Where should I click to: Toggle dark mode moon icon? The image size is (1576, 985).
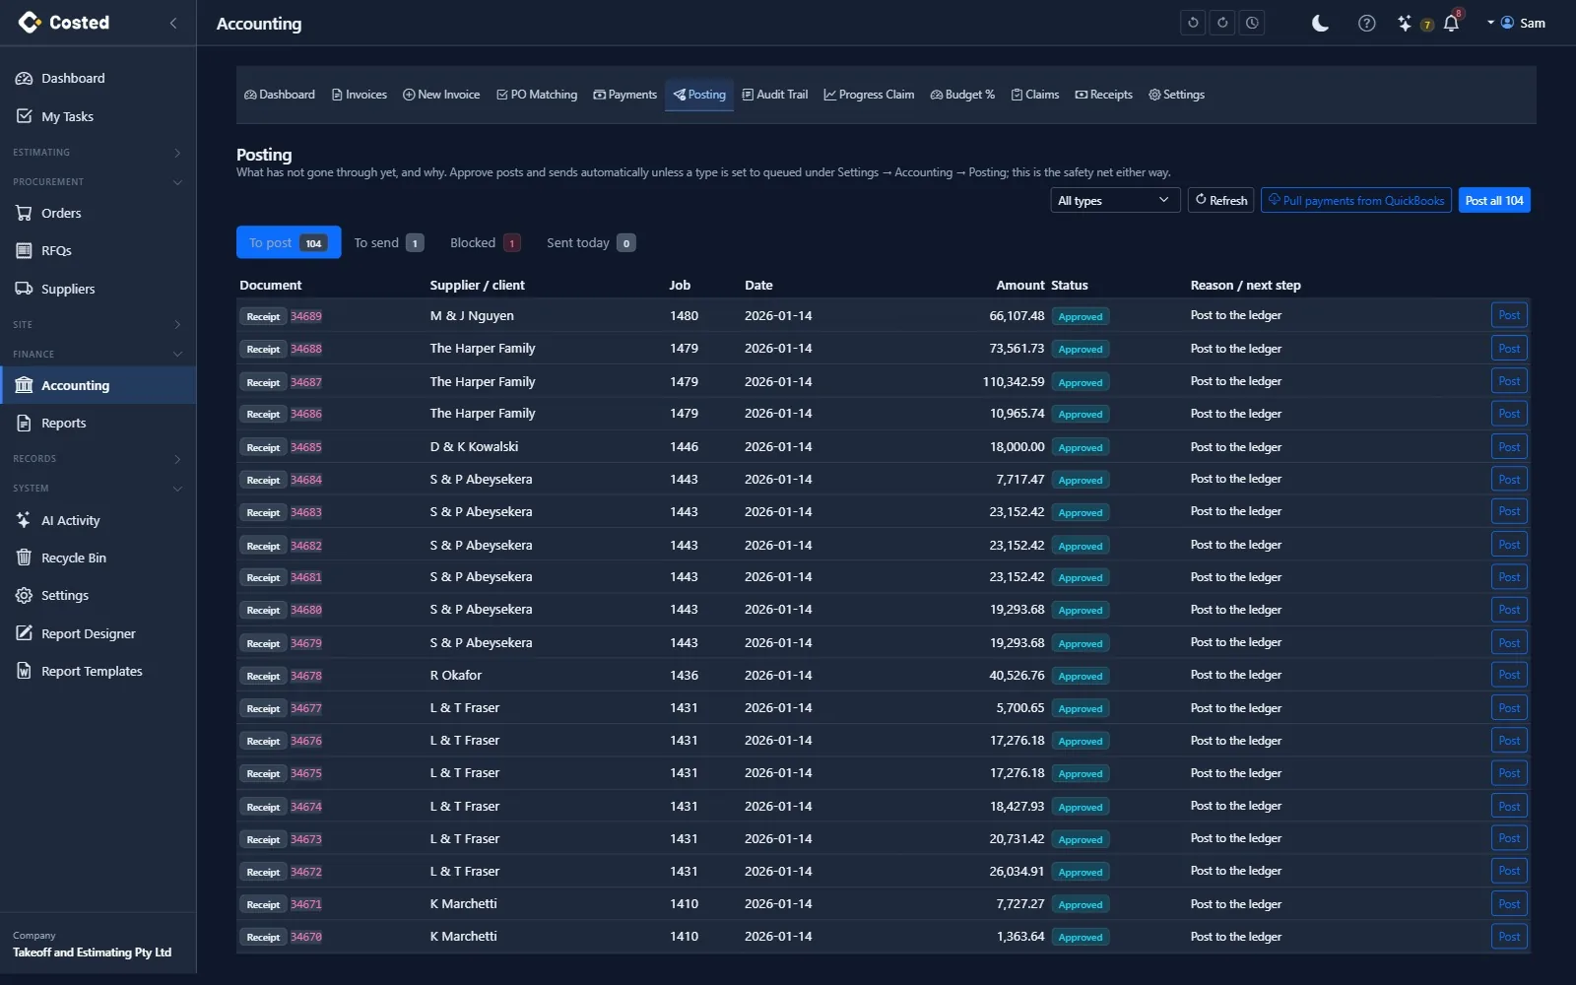point(1320,23)
